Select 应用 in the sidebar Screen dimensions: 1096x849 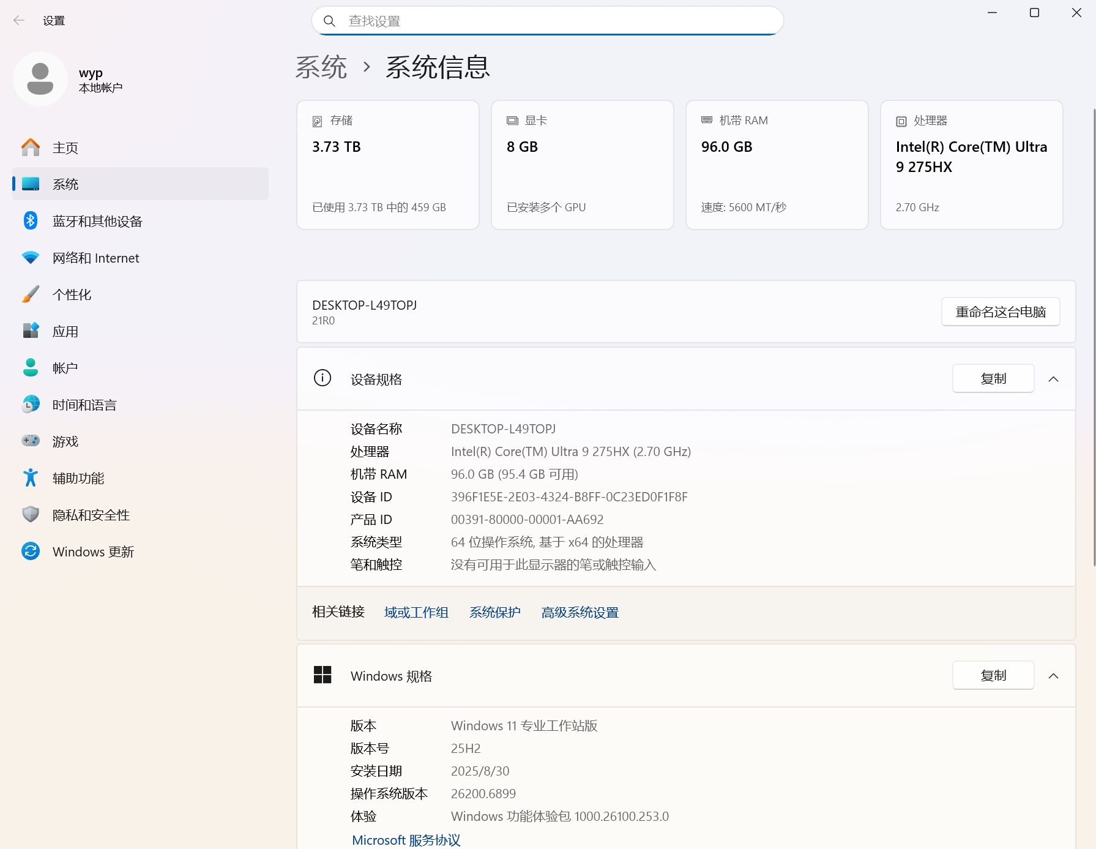click(x=140, y=331)
